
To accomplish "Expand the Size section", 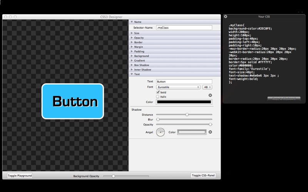I will point(132,33).
